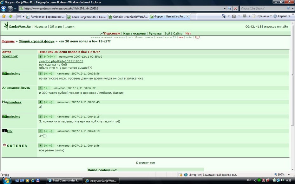
Task: Open the warlog.php battle link
Action: coord(61,61)
